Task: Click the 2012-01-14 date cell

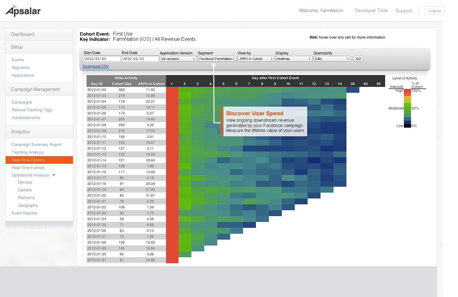Action: coord(97,160)
